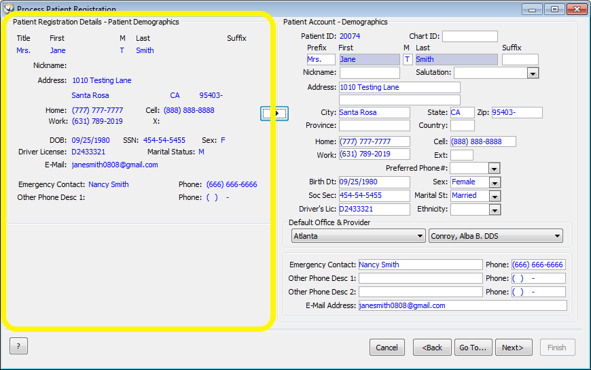
Task: Click D2433321 in the left Driver License row
Action: click(88, 152)
